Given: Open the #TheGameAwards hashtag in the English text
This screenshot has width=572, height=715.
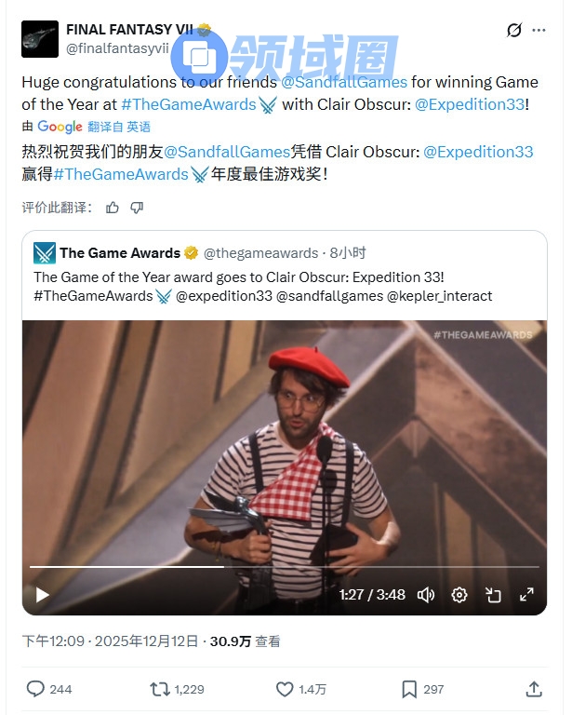Looking at the screenshot, I should tap(189, 104).
